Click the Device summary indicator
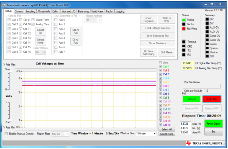The width and height of the screenshot is (228, 149). click(207, 52)
